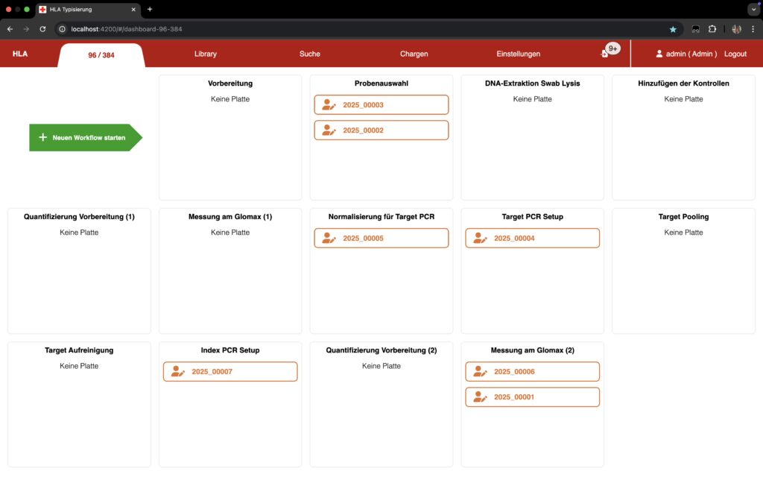The width and height of the screenshot is (763, 477).
Task: Open plate 2025_00003 in Probenauswahl
Action: [381, 104]
